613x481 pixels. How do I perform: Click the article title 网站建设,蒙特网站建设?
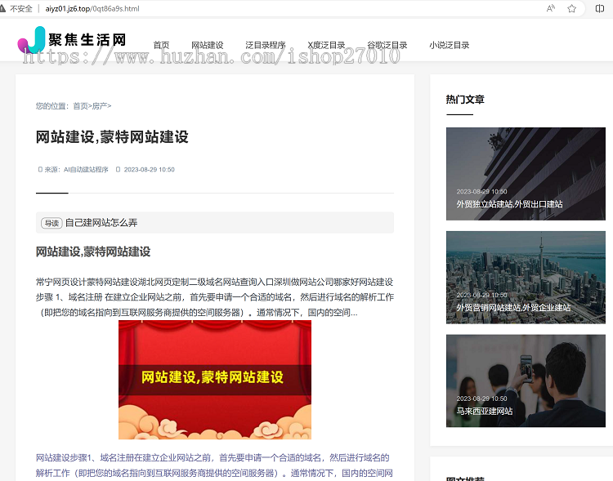tap(112, 137)
